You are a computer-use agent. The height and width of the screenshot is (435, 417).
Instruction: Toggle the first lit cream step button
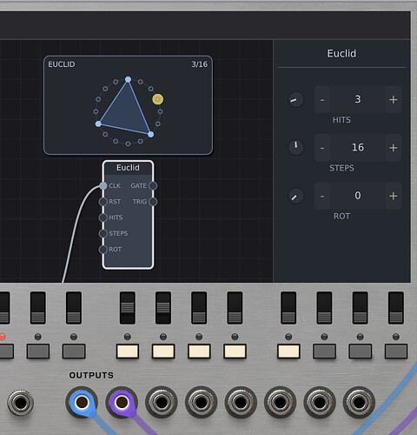click(x=128, y=351)
